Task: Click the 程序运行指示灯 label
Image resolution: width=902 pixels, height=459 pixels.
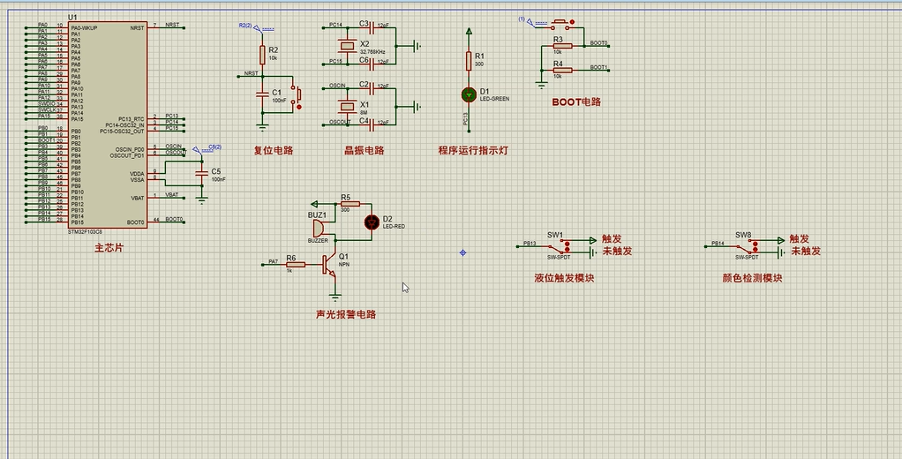Action: tap(473, 151)
